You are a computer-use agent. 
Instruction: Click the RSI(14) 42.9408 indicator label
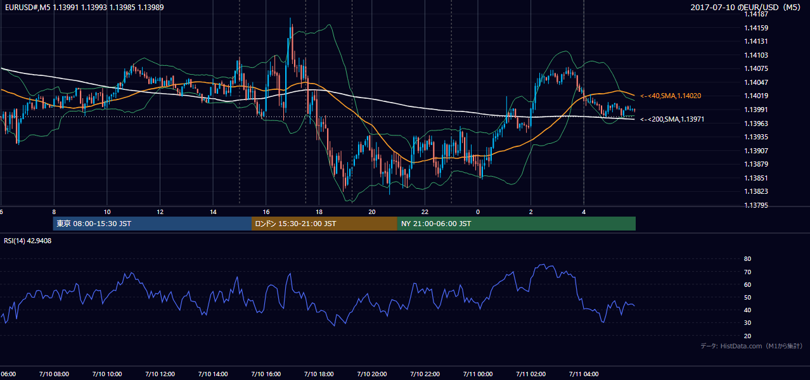point(28,241)
